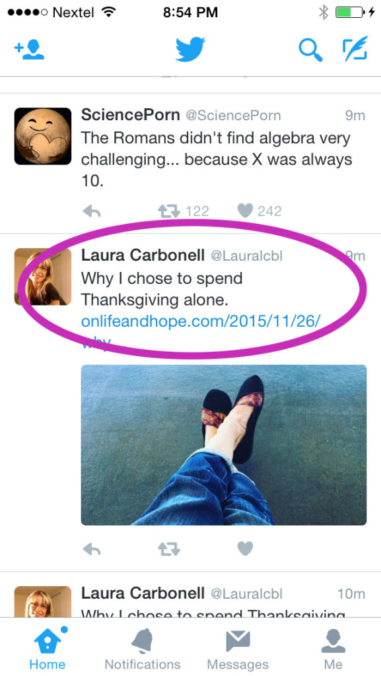
Task: Open the SciencePorn account name
Action: click(130, 115)
